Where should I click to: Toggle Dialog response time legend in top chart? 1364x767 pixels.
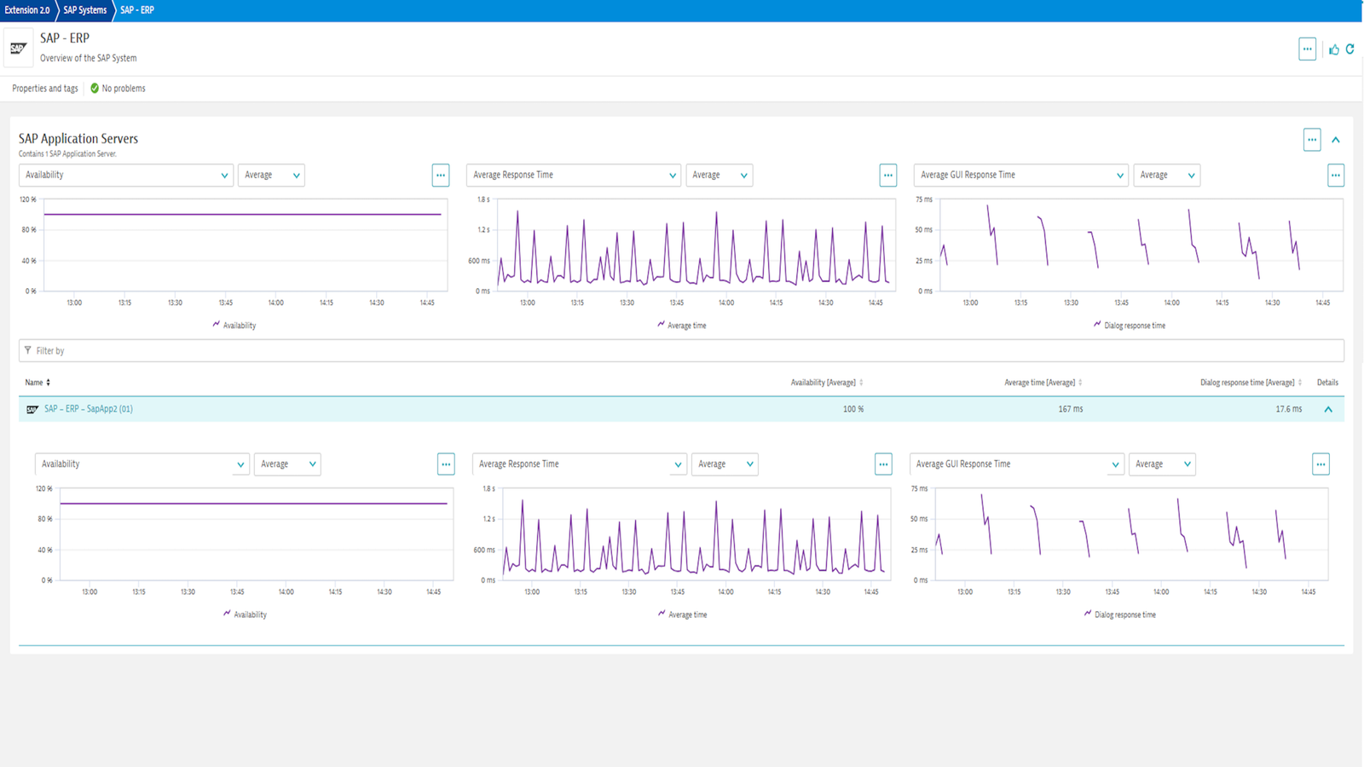1130,325
